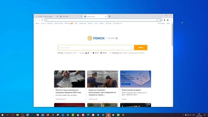Open the volume tray icon

[x=191, y=115]
